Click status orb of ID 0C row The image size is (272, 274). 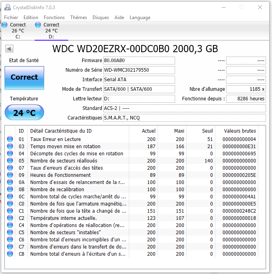(10, 196)
